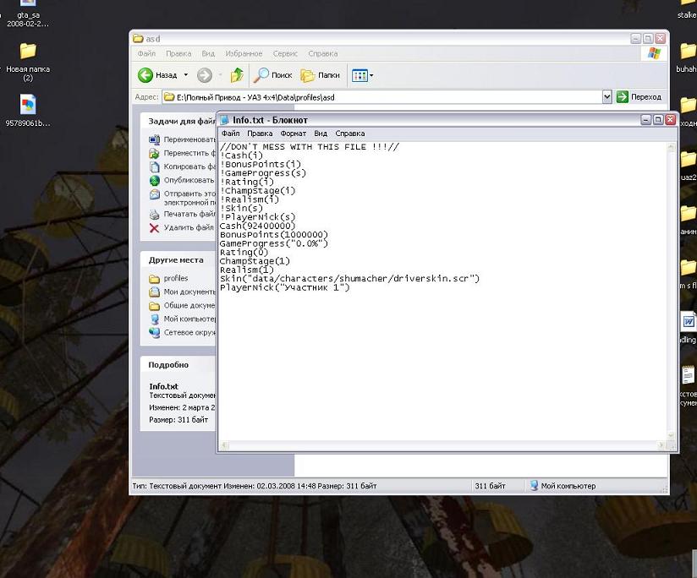The width and height of the screenshot is (697, 578).
Task: Open Notepad's Файл menu
Action: coord(230,134)
